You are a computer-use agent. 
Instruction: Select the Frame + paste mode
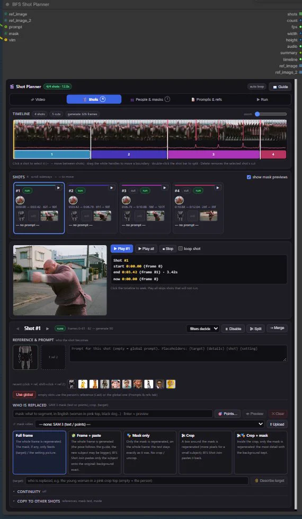tap(94, 453)
